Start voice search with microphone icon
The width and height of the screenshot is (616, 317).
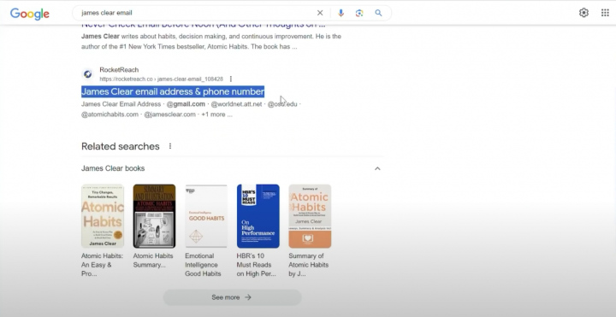click(341, 13)
